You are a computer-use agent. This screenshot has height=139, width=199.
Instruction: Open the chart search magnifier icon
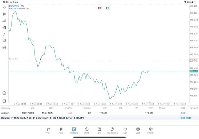[4, 93]
